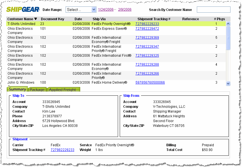Open tracking link 597856760500066
Image resolution: width=242 pixels, height=167 pixels.
coord(150,83)
